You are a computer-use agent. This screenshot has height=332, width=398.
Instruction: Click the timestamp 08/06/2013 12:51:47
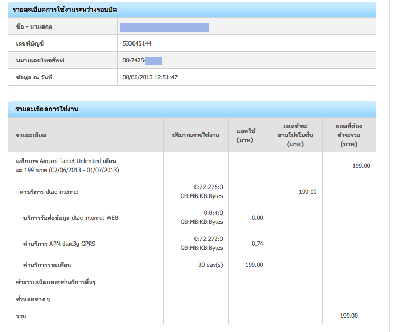tap(150, 77)
